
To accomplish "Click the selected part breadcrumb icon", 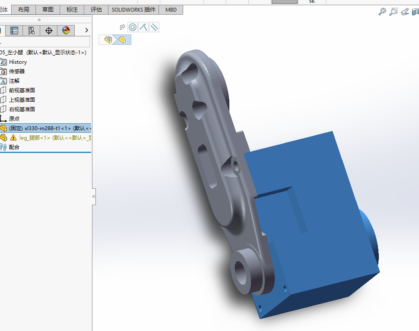I will coord(122,40).
